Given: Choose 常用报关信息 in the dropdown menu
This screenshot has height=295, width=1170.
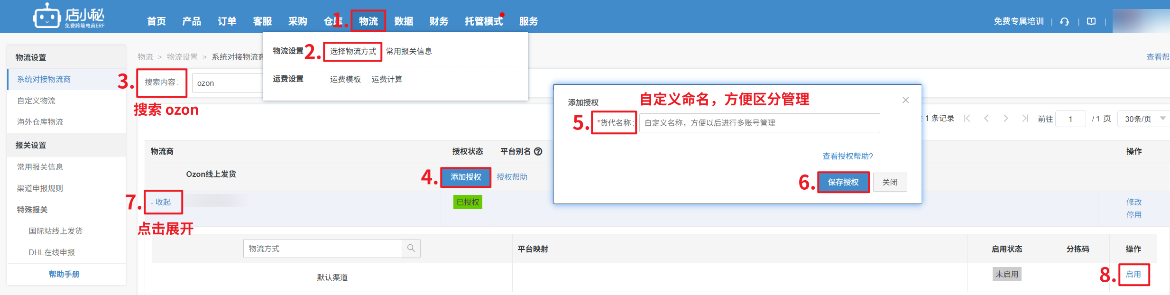Looking at the screenshot, I should point(409,51).
